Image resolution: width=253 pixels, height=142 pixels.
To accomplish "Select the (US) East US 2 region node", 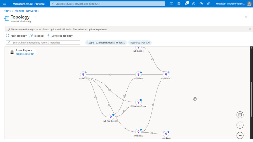I will tap(138, 47).
